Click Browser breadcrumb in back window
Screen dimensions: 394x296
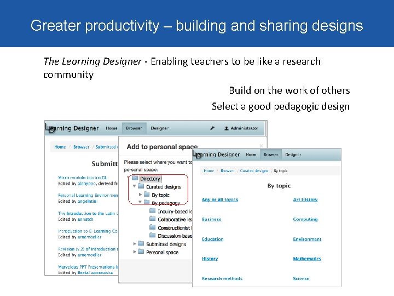click(x=81, y=147)
